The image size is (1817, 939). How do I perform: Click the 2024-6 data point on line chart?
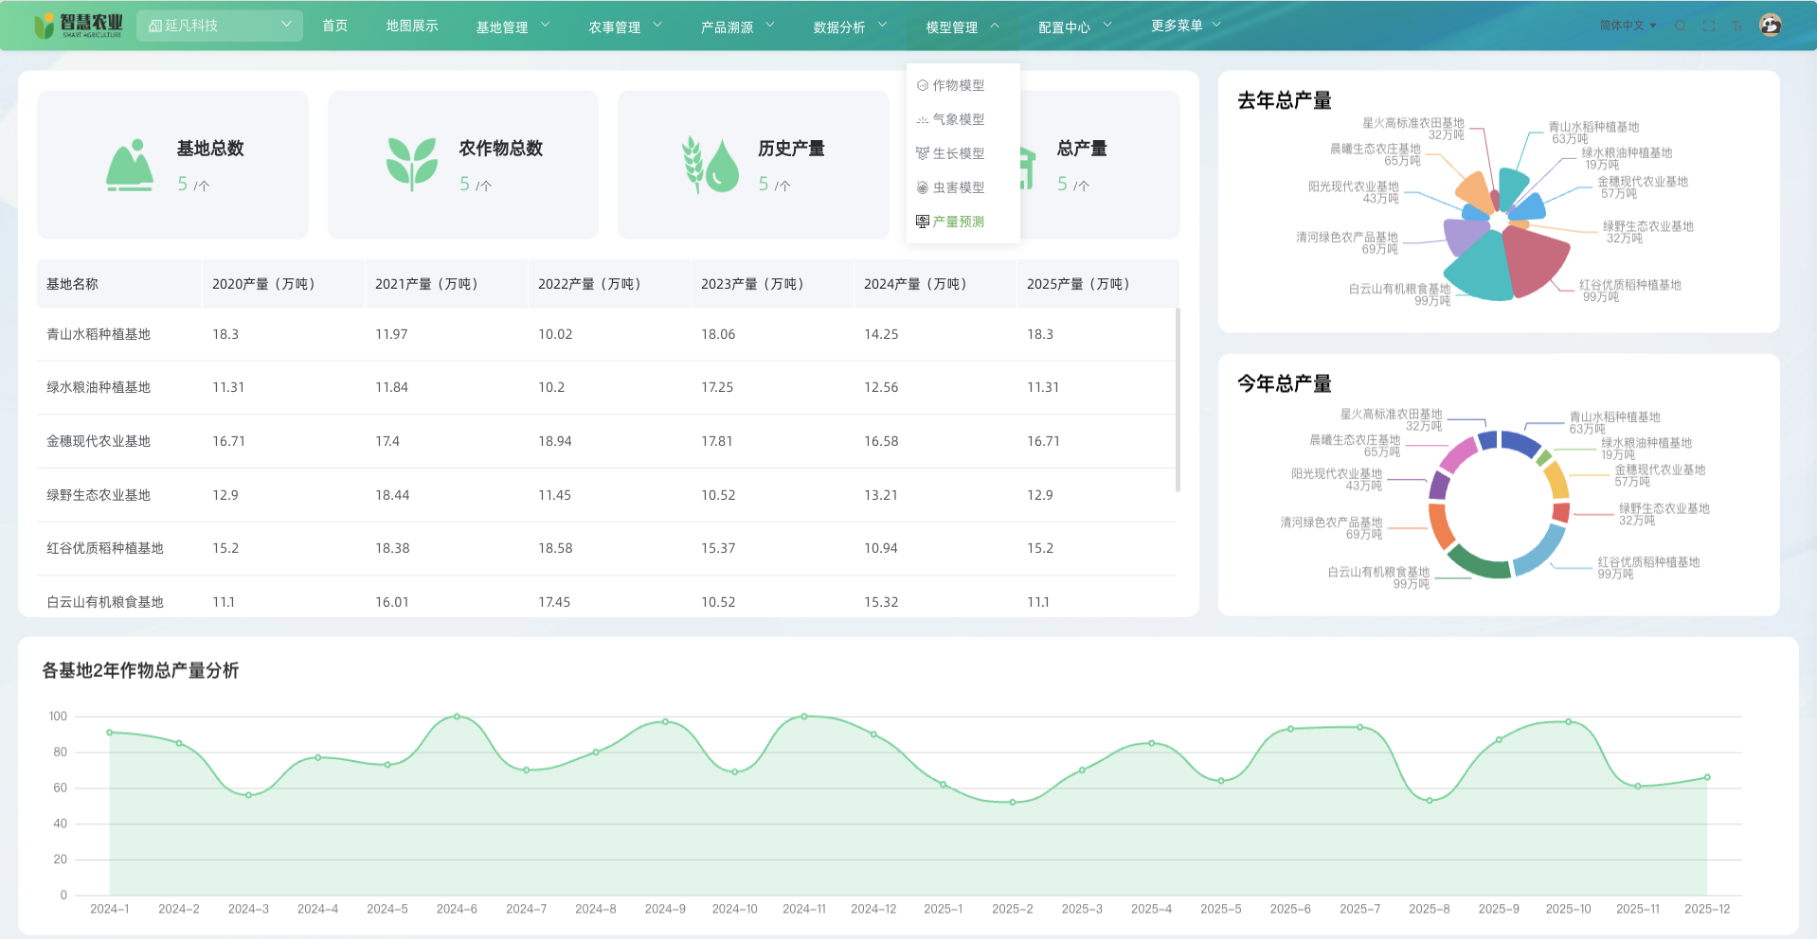click(x=457, y=717)
